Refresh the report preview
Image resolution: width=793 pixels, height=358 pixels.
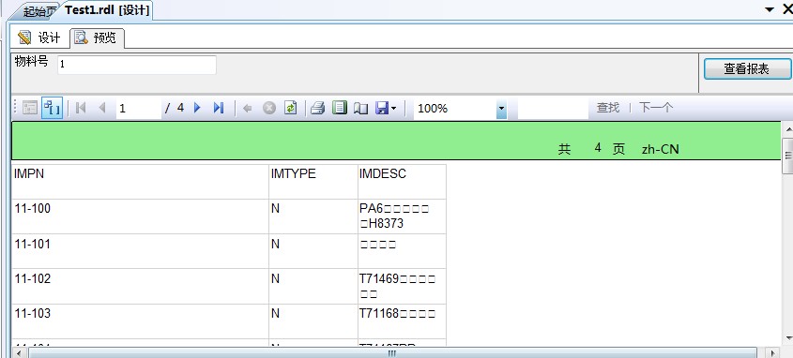pyautogui.click(x=290, y=108)
